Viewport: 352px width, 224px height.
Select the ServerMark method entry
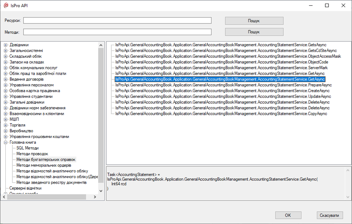coord(221,68)
